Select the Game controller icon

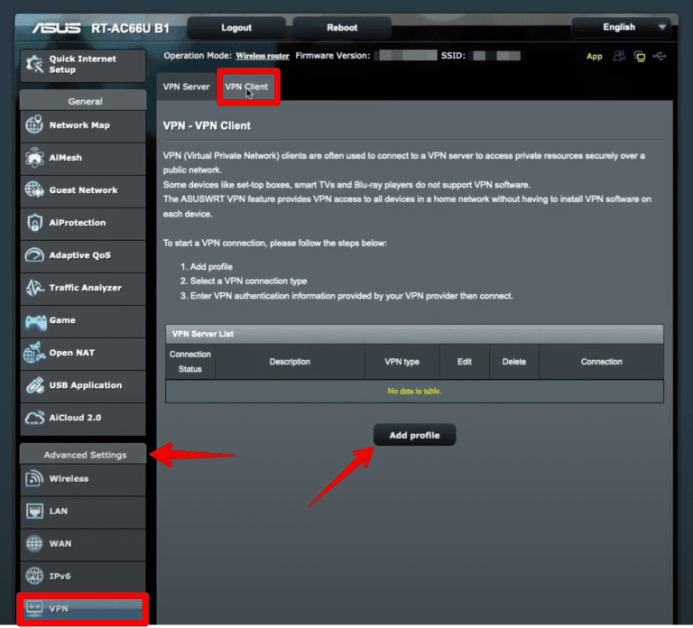point(35,320)
